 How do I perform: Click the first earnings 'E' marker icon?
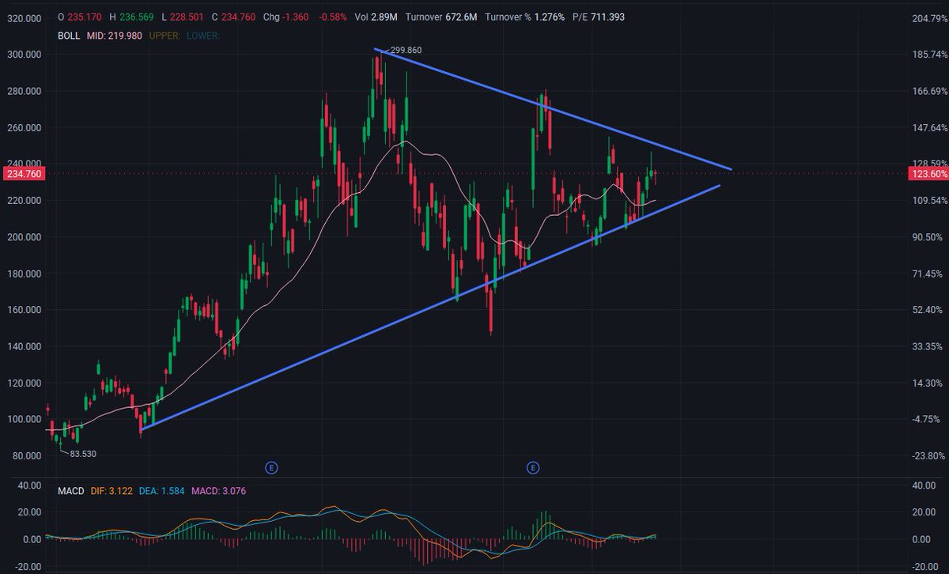(271, 468)
